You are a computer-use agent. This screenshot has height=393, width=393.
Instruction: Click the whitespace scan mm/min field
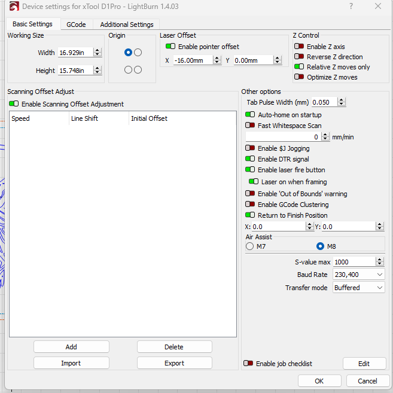coord(283,137)
